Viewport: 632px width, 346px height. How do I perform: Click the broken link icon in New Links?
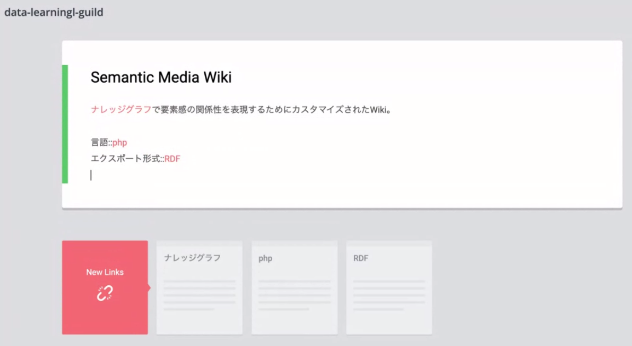tap(105, 293)
